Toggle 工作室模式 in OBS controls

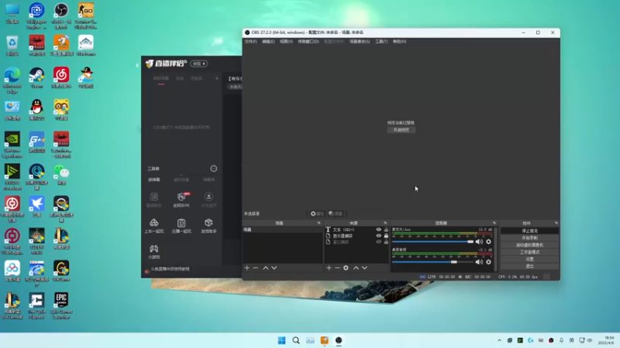point(530,252)
